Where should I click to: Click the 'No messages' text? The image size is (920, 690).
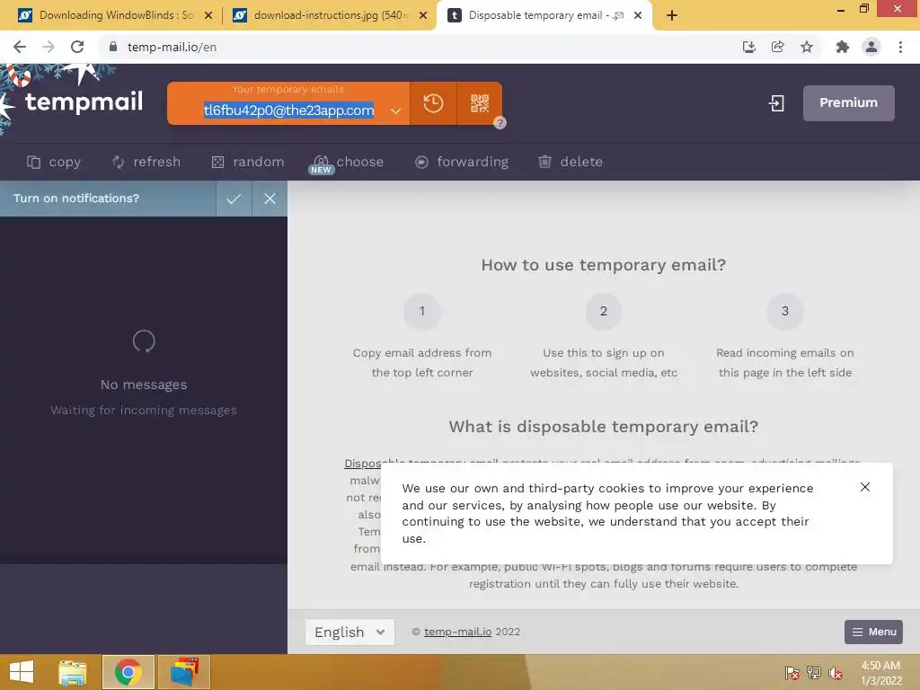click(144, 385)
